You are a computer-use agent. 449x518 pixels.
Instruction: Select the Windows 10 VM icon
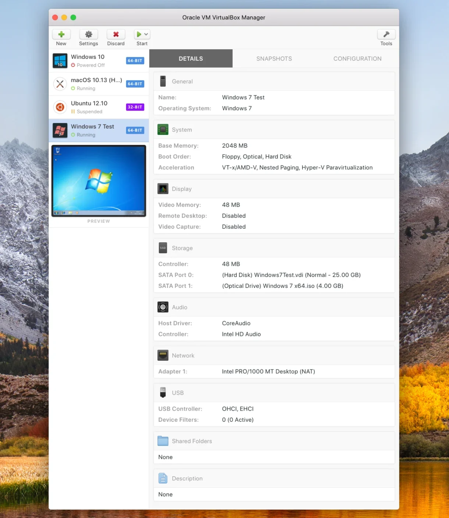pos(60,61)
